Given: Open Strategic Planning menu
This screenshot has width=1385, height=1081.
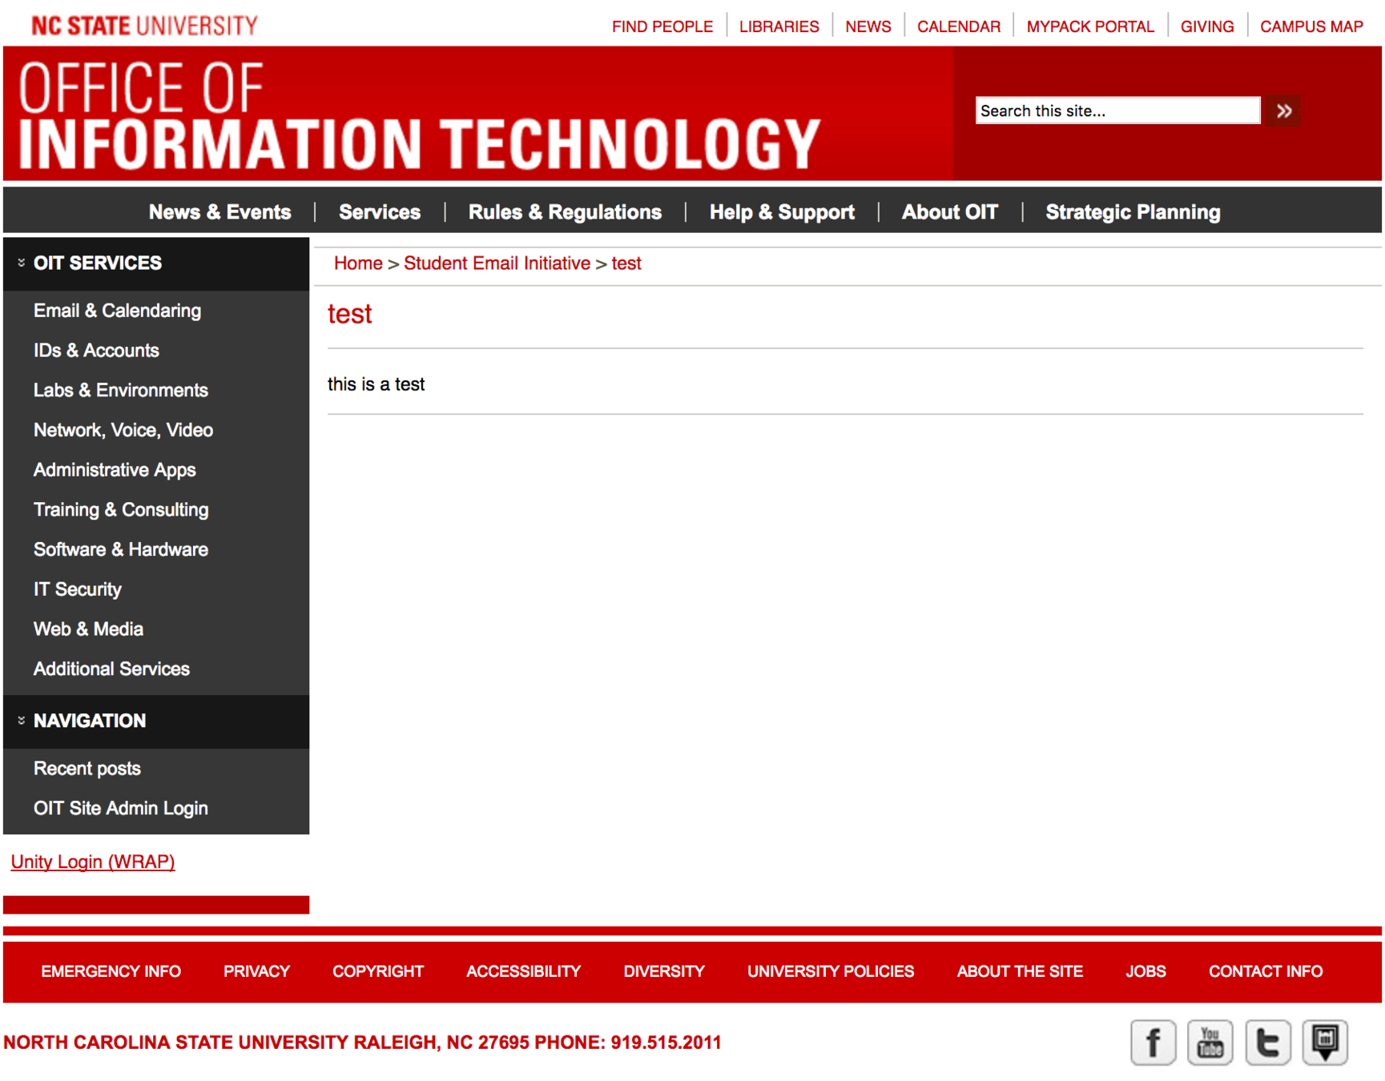Looking at the screenshot, I should [x=1133, y=212].
